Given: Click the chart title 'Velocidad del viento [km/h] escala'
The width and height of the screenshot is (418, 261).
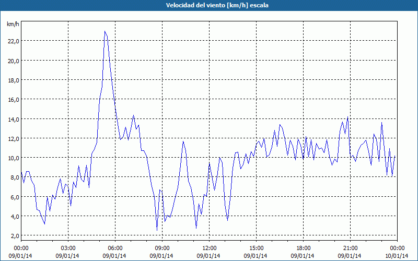Looking at the screenshot, I should [217, 5].
